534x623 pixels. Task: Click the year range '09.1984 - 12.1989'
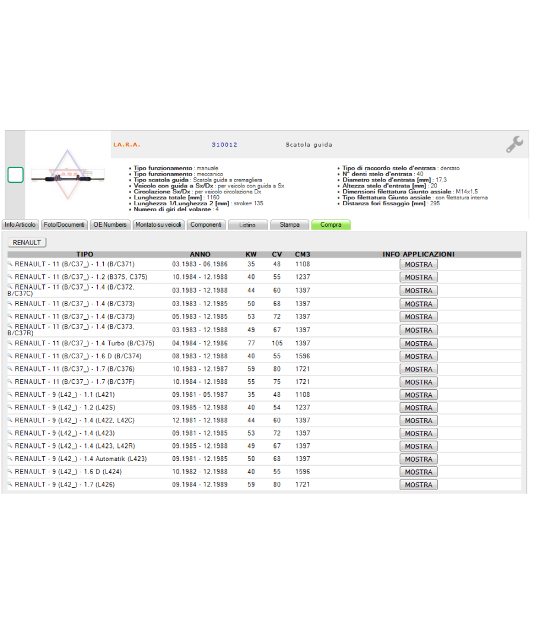pos(200,485)
